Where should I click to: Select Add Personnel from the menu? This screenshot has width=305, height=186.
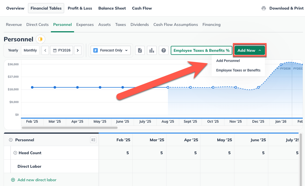228,61
